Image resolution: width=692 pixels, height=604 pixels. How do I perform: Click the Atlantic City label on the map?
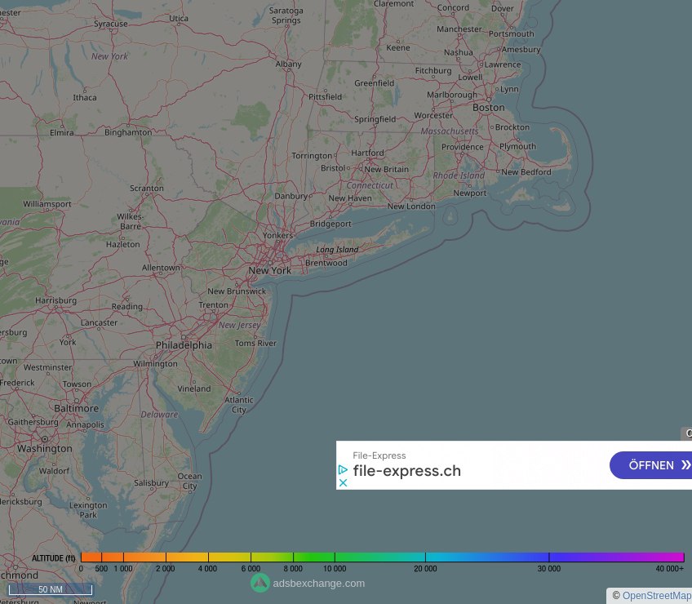[239, 404]
